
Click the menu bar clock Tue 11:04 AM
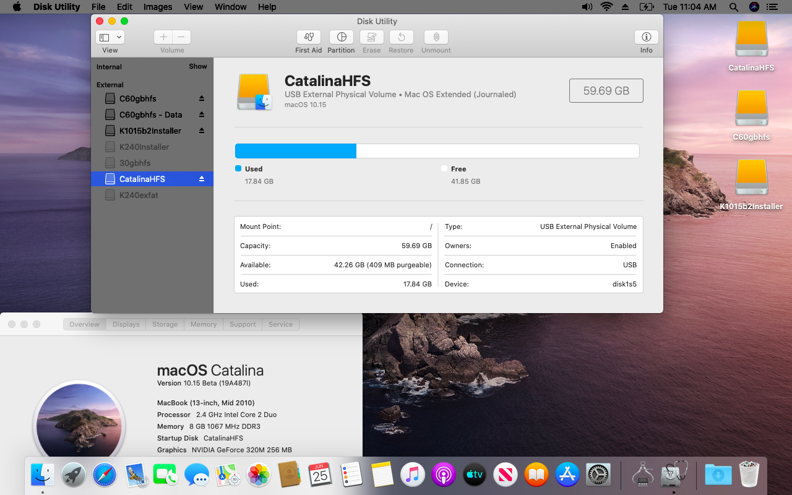[689, 7]
